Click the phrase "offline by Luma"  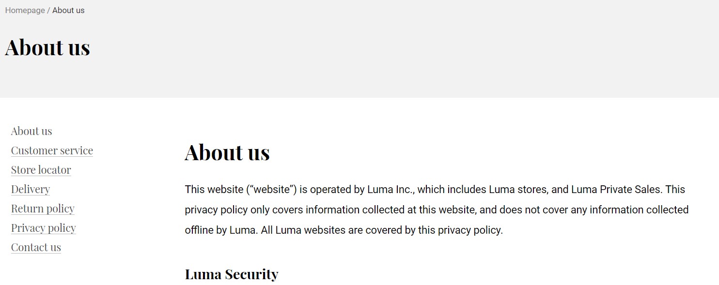point(220,230)
